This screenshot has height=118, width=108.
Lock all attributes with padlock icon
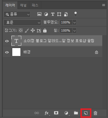coord(45,31)
